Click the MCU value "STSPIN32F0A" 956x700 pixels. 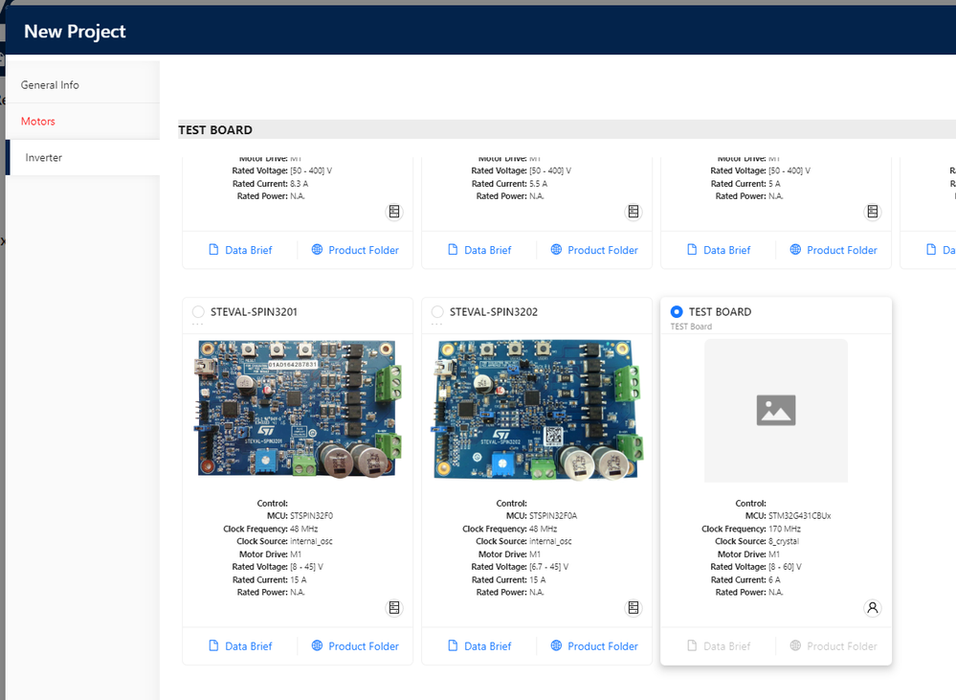pos(553,516)
